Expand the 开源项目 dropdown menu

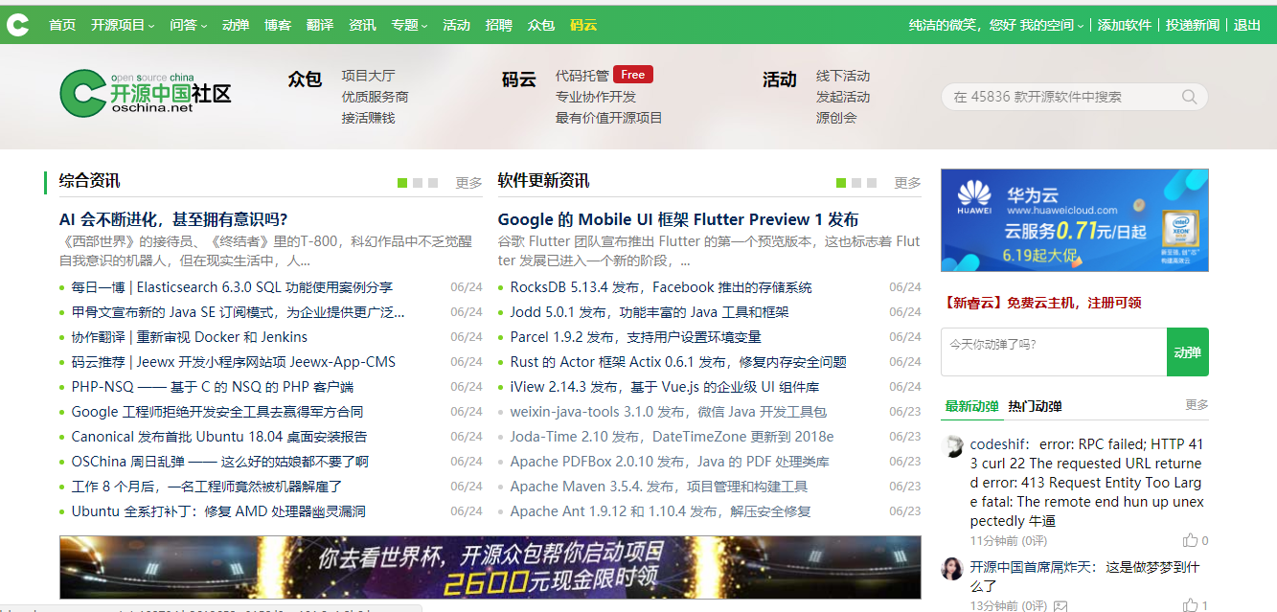point(123,25)
